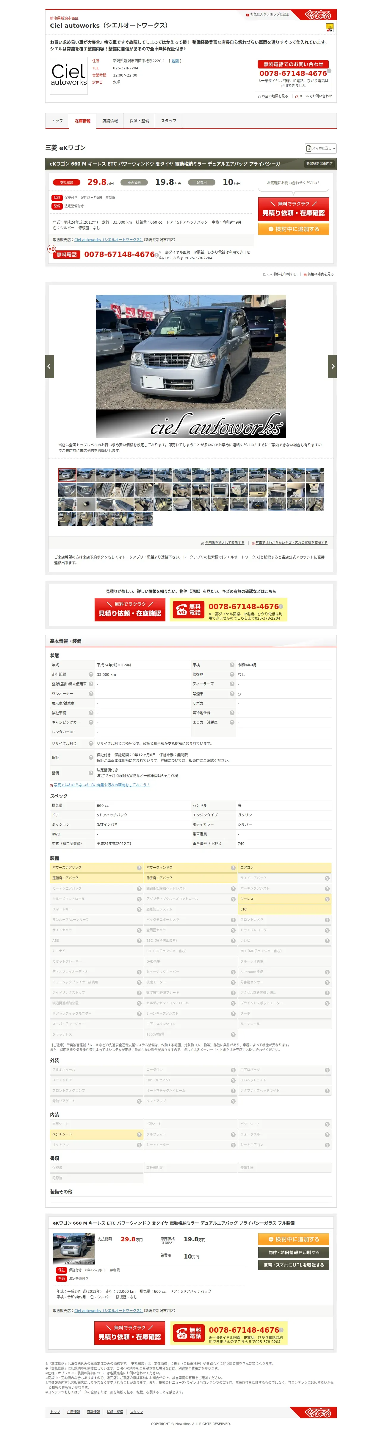Click help icon beside エコカー減税車 row

point(232,722)
